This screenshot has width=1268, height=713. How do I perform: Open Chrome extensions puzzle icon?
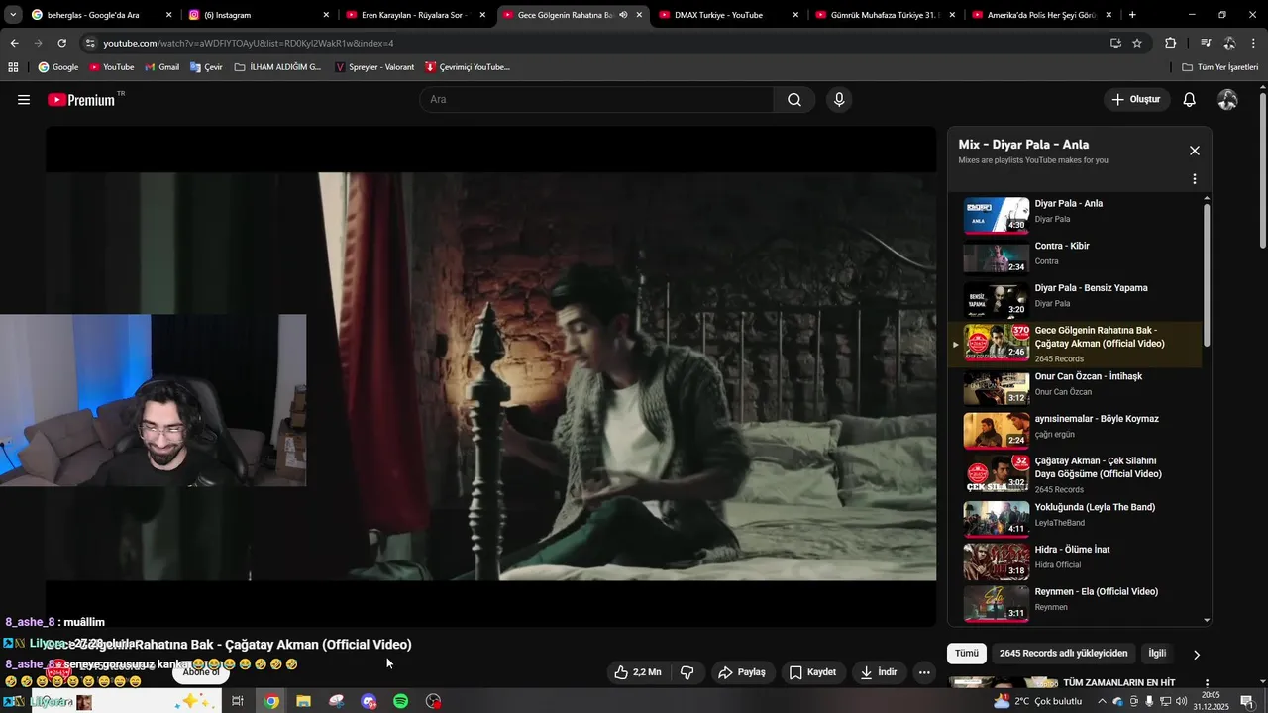pos(1170,43)
